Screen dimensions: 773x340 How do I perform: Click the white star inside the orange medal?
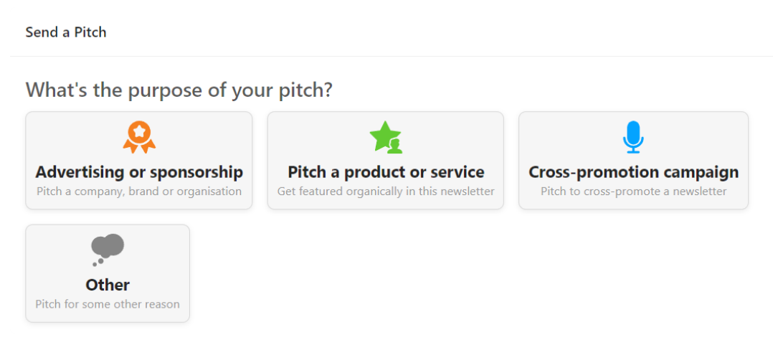click(x=139, y=131)
